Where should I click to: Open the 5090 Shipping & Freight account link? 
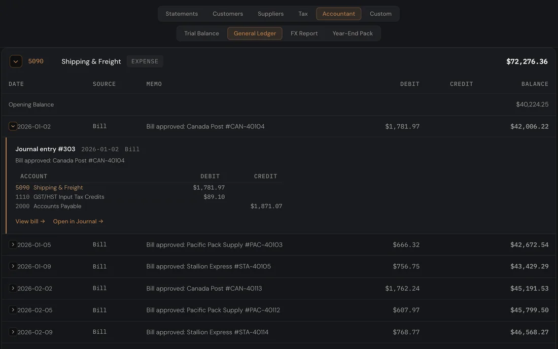(x=49, y=188)
